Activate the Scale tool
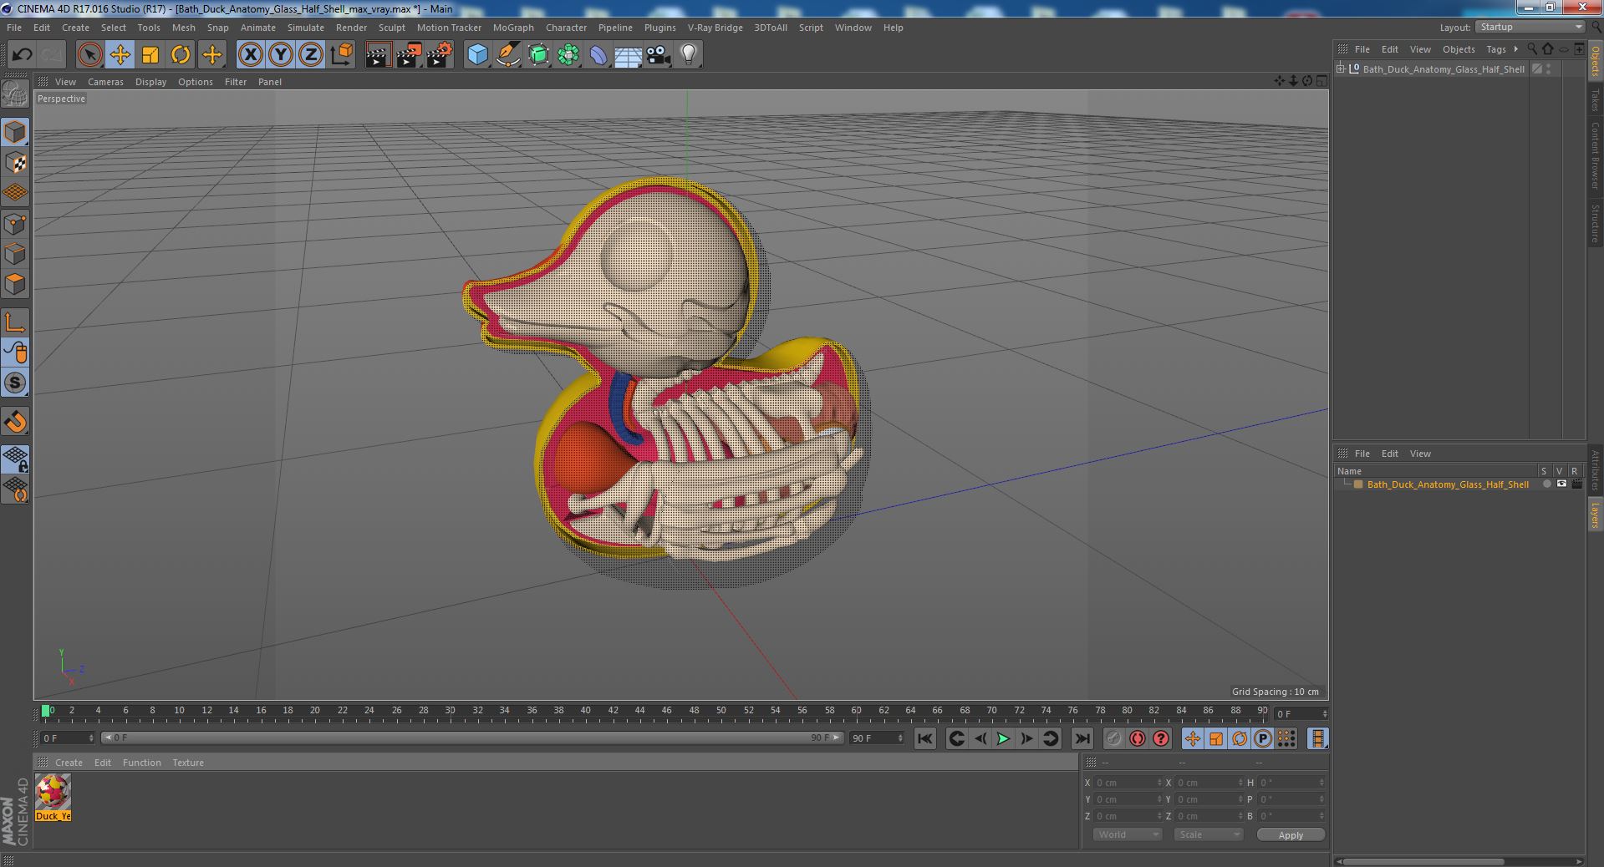Viewport: 1604px width, 867px height. point(150,55)
